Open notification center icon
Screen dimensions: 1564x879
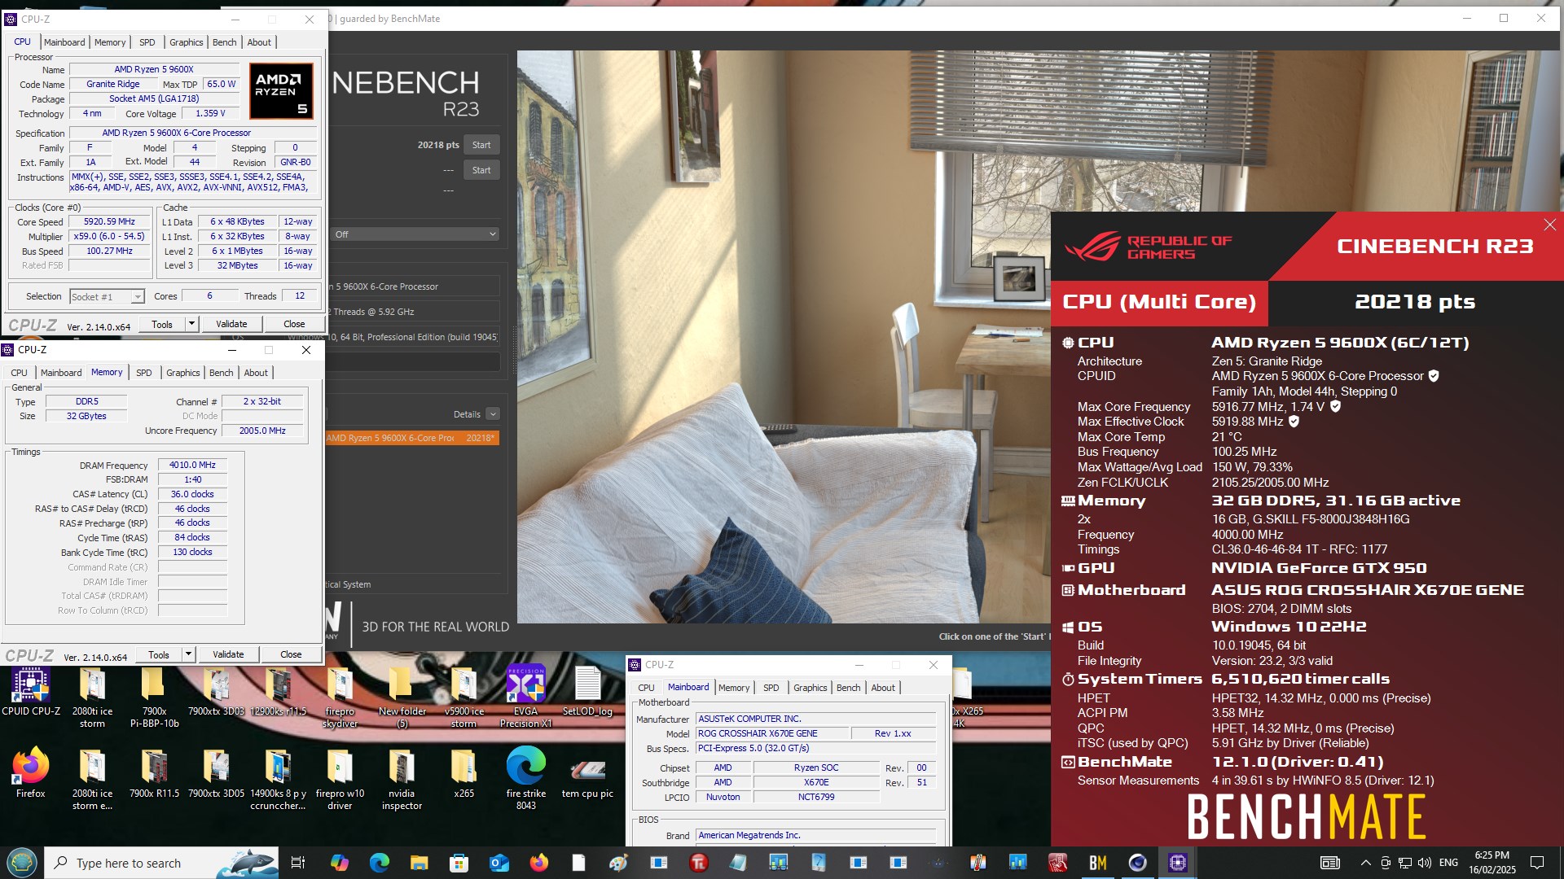click(1537, 863)
